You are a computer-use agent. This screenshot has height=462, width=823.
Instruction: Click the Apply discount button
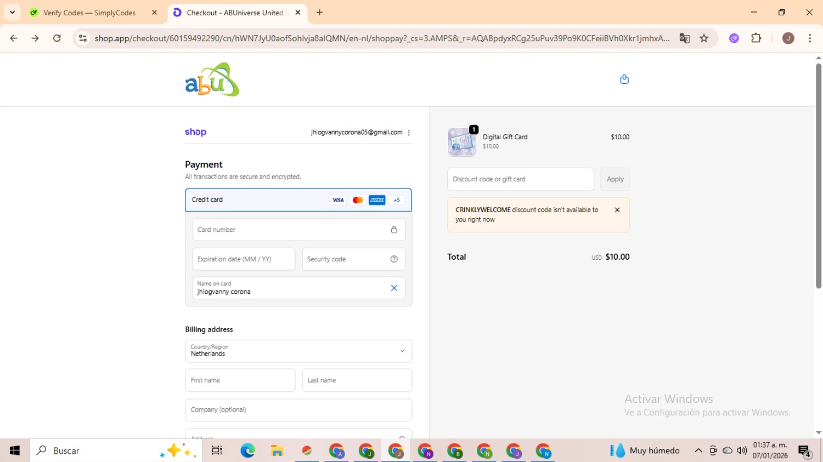coord(615,179)
